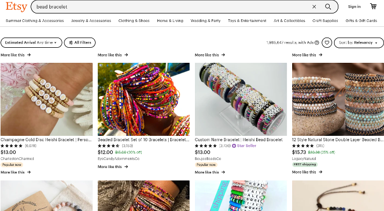Open Jewelry & Accessories category menu
This screenshot has height=211, width=384.
91,21
